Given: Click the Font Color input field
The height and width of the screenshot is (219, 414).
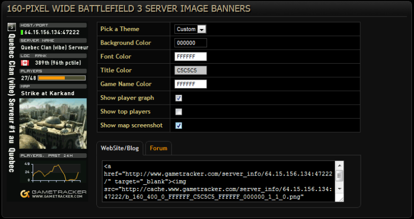Looking at the screenshot, I should 191,57.
